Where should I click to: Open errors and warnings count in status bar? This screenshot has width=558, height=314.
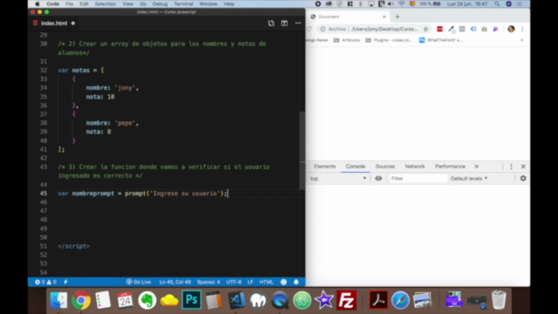point(45,282)
